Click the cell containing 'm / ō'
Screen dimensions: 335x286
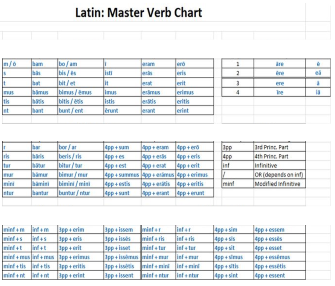tap(17, 64)
